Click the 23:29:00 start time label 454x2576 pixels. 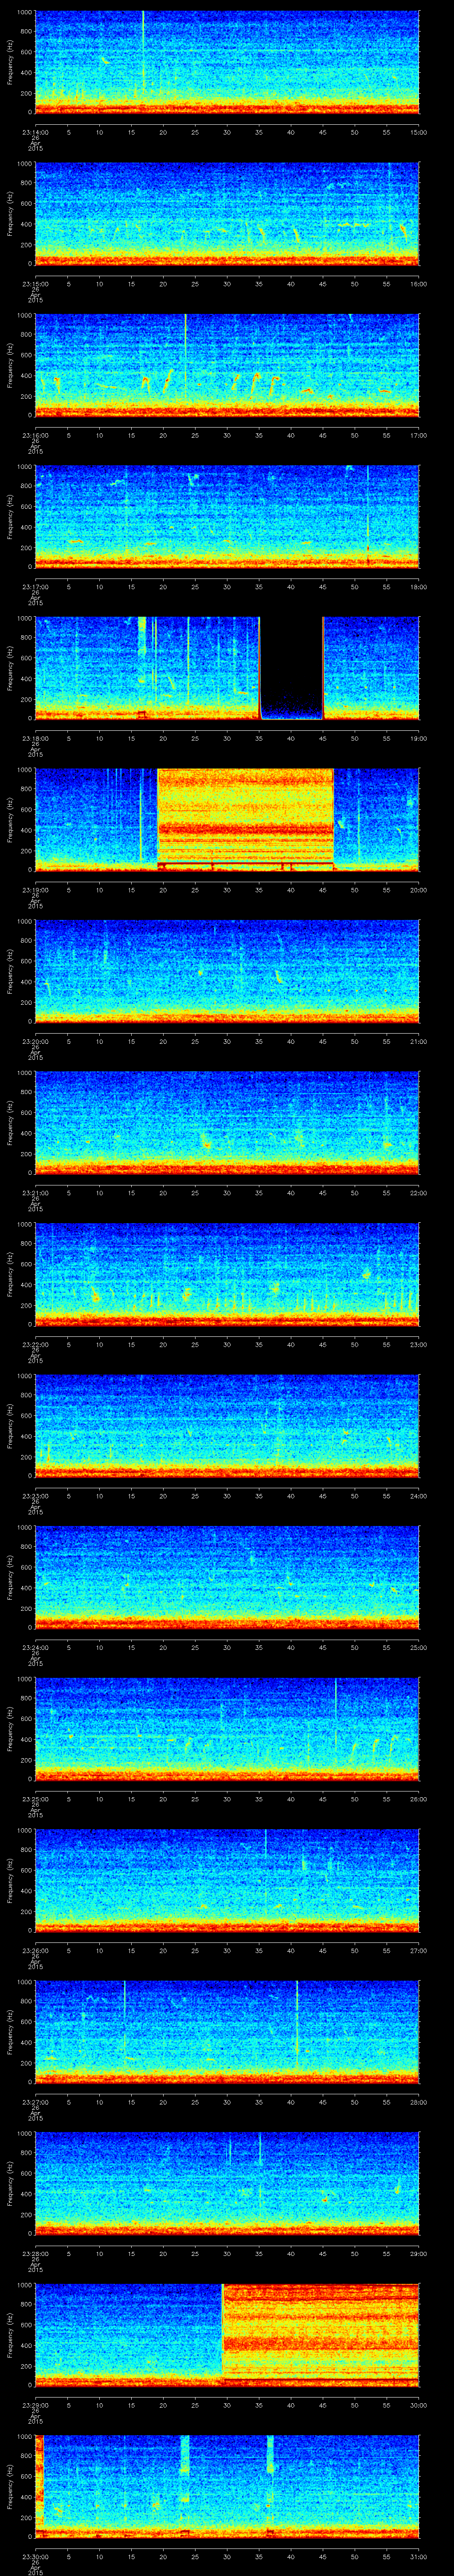click(35, 2404)
